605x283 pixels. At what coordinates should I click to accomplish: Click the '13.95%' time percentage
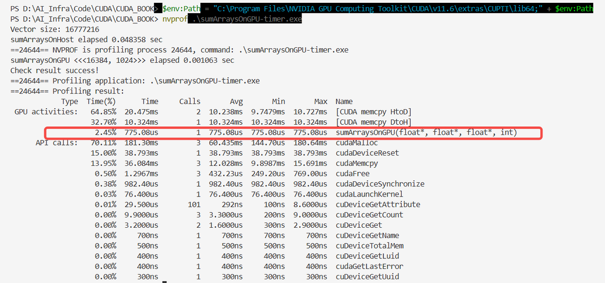point(104,163)
